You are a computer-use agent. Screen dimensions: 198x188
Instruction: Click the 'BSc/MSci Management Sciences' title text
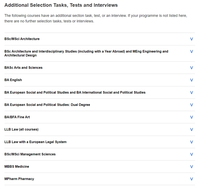[x=30, y=154]
